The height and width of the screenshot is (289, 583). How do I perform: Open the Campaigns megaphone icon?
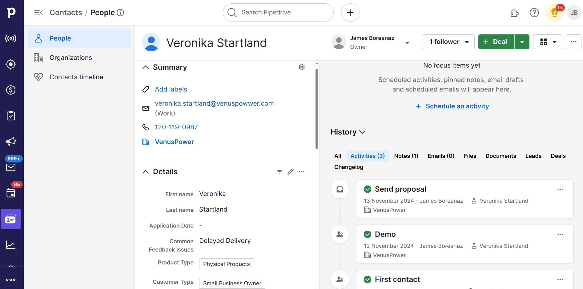[11, 141]
